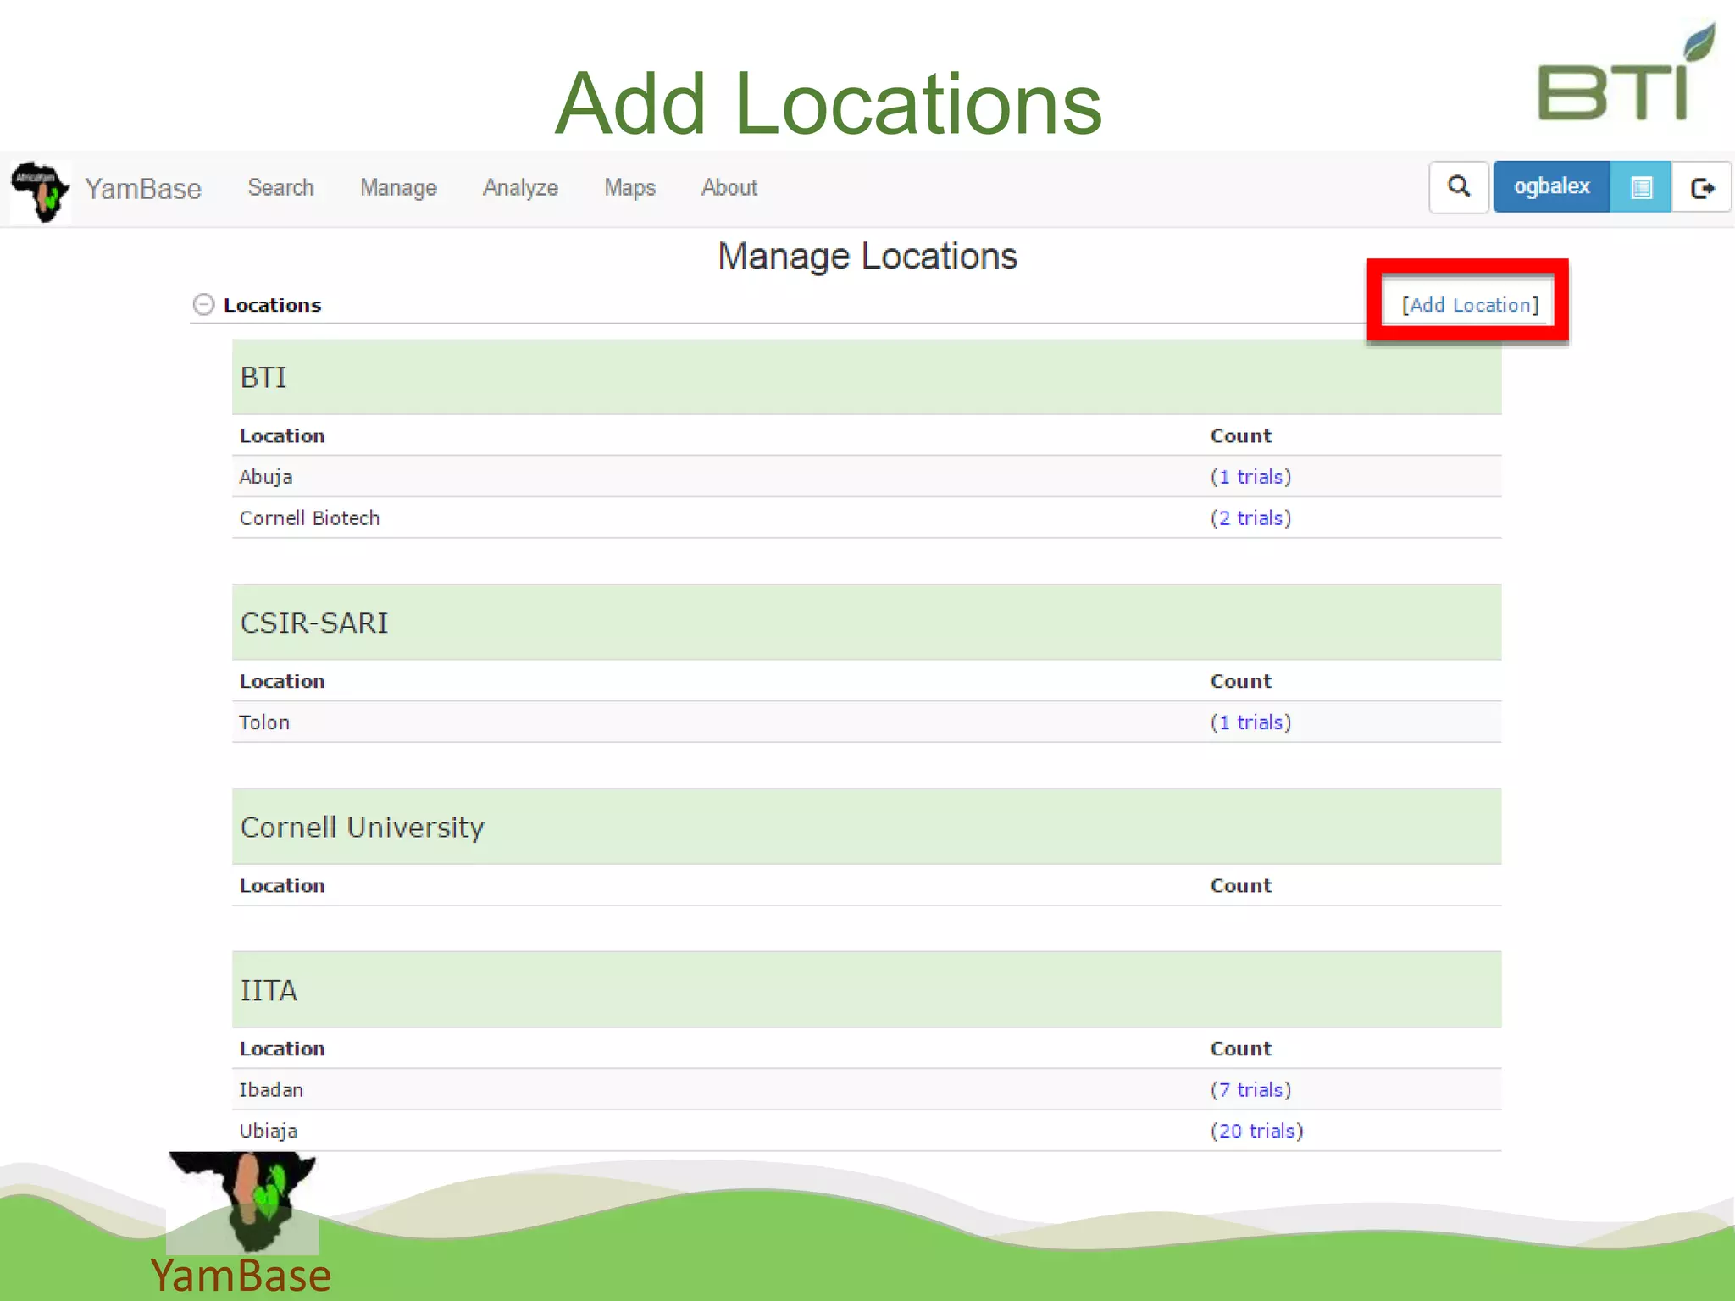Click the Add Location link
This screenshot has height=1301, width=1735.
click(x=1470, y=305)
